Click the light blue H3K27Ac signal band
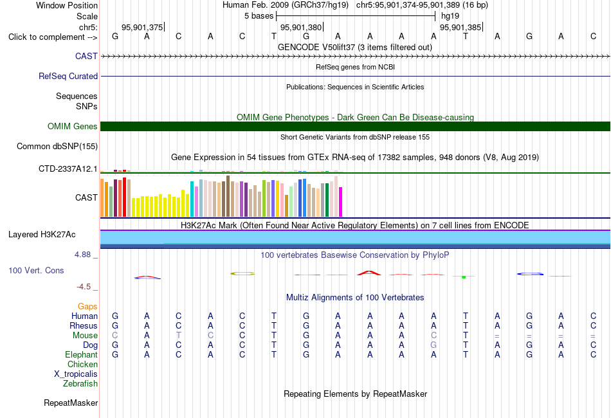Viewport: 611px width, 418px height. click(355, 237)
